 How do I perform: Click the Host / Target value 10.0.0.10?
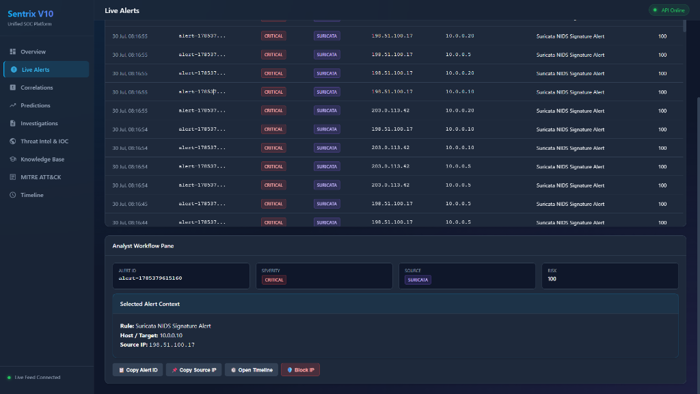pos(171,335)
